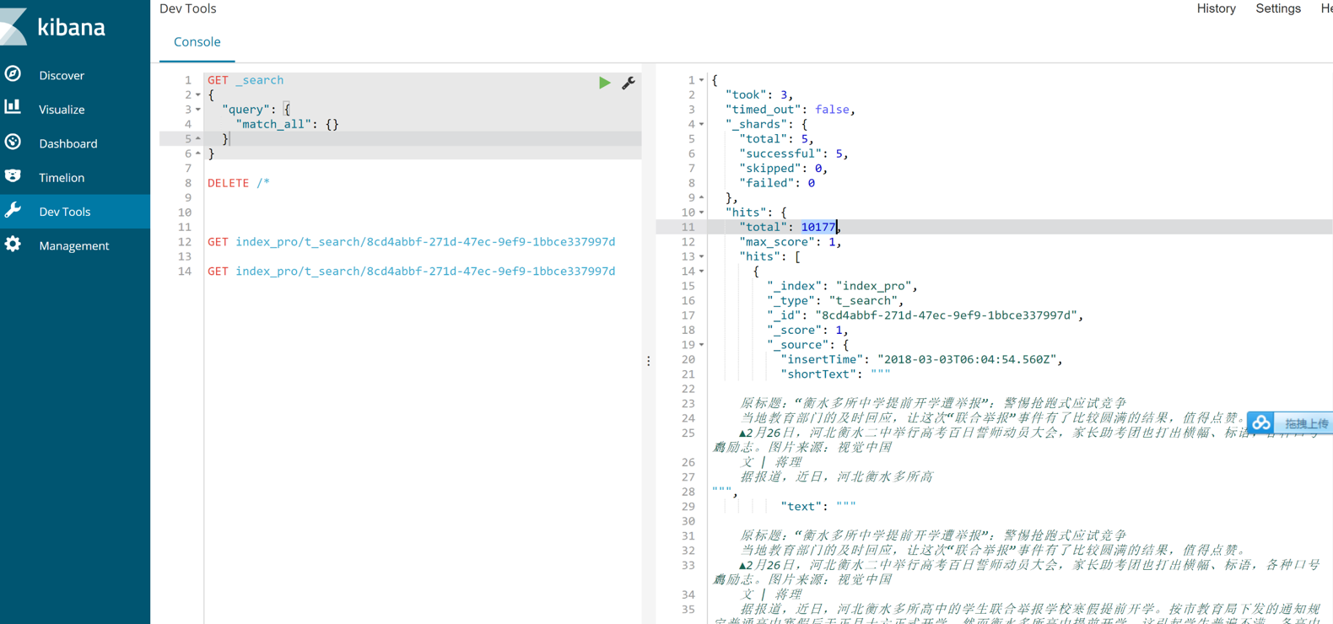The height and width of the screenshot is (624, 1333).
Task: Switch to the Console tab
Action: point(197,42)
